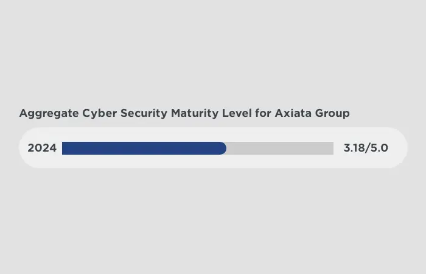Image resolution: width=426 pixels, height=274 pixels.
Task: Click the 5.0 maximum in the score
Action: [380, 148]
